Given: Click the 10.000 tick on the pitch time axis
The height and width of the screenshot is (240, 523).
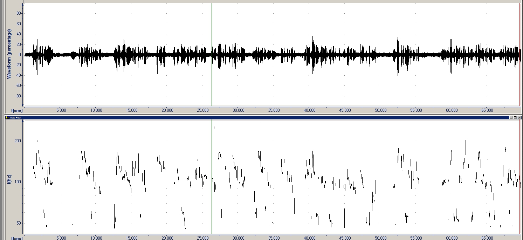Looking at the screenshot, I should point(96,238).
